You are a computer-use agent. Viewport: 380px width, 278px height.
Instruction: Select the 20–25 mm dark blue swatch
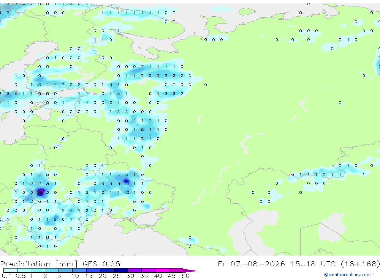[107, 270]
